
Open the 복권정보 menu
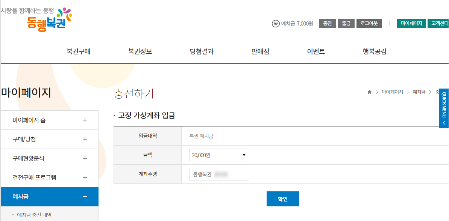coord(140,52)
